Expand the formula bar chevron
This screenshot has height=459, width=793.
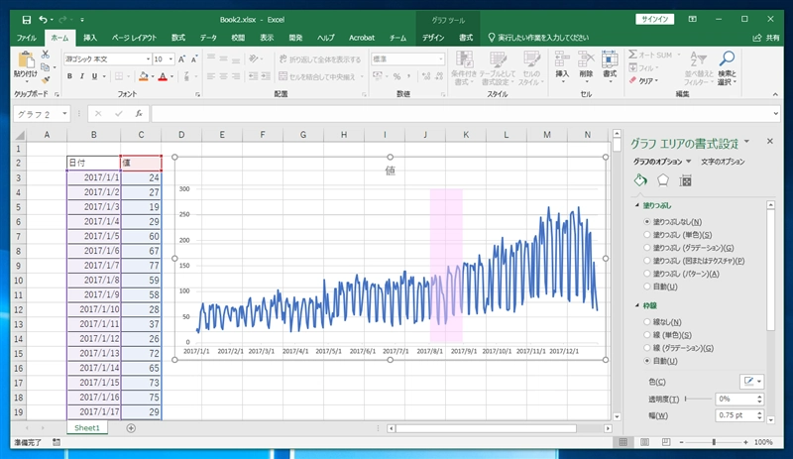coord(776,114)
